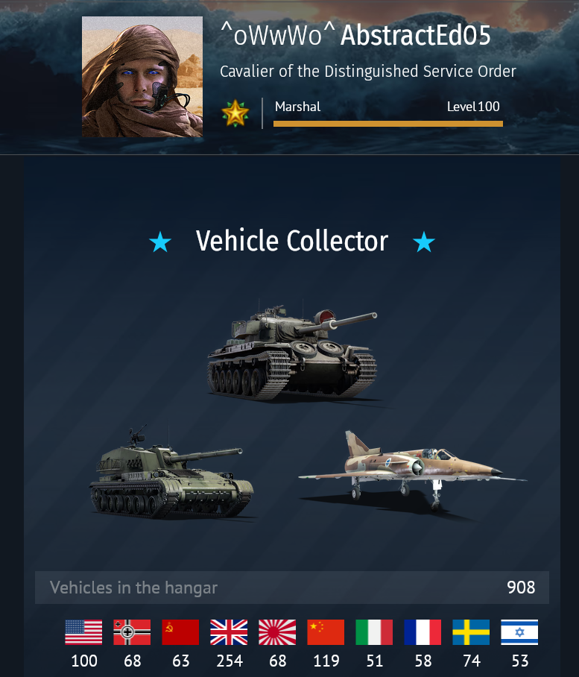
Task: Choose the France flag icon
Action: coord(423,632)
